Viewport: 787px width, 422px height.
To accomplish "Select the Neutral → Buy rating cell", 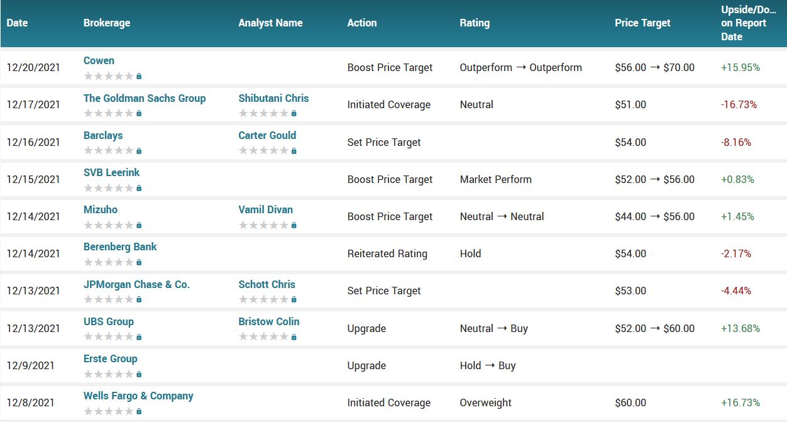I will pos(494,328).
